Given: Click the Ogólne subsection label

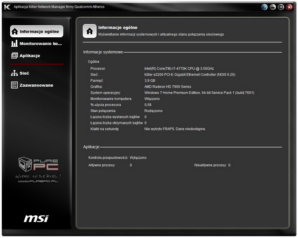Looking at the screenshot, I should click(94, 61).
